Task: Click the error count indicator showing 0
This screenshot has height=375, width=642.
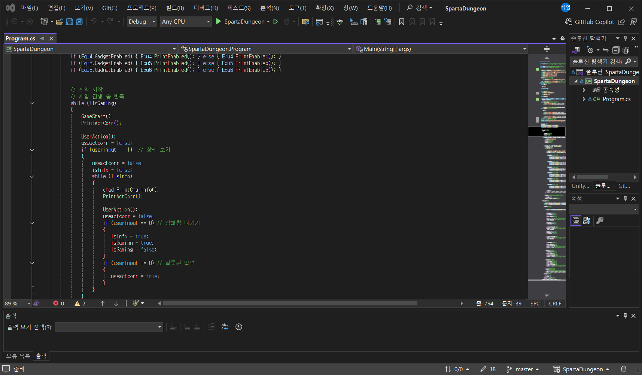Action: pos(59,304)
